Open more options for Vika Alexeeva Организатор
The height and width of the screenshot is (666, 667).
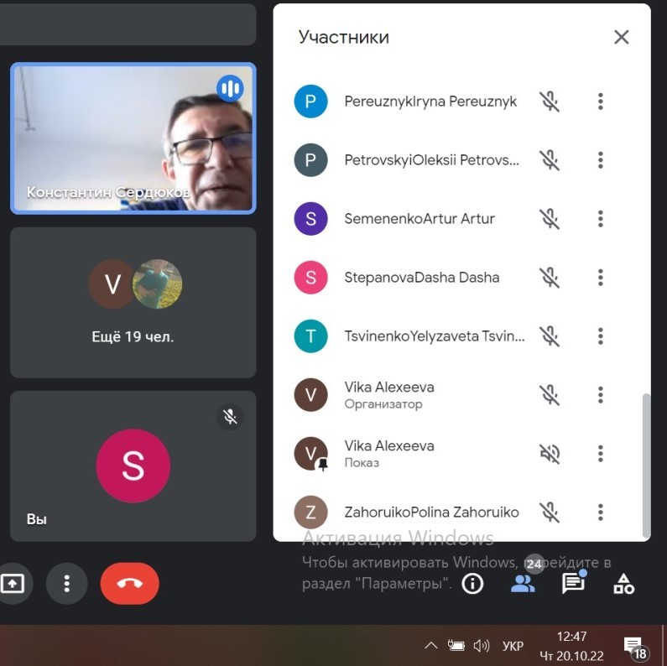point(600,395)
